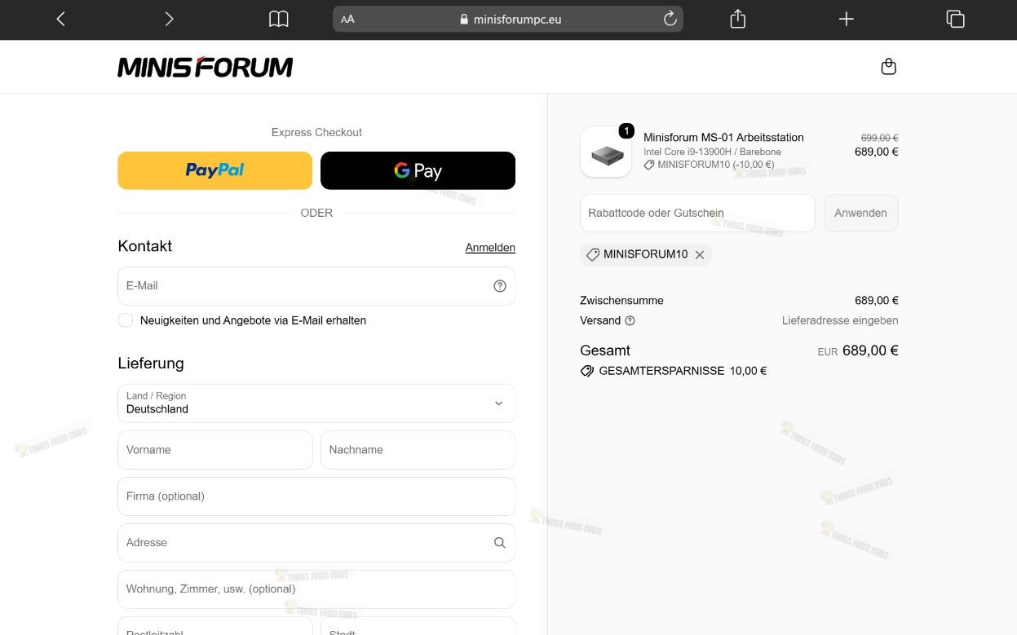Screen dimensions: 1017x635
Task: Open the Minisforum logo homepage
Action: click(x=205, y=67)
